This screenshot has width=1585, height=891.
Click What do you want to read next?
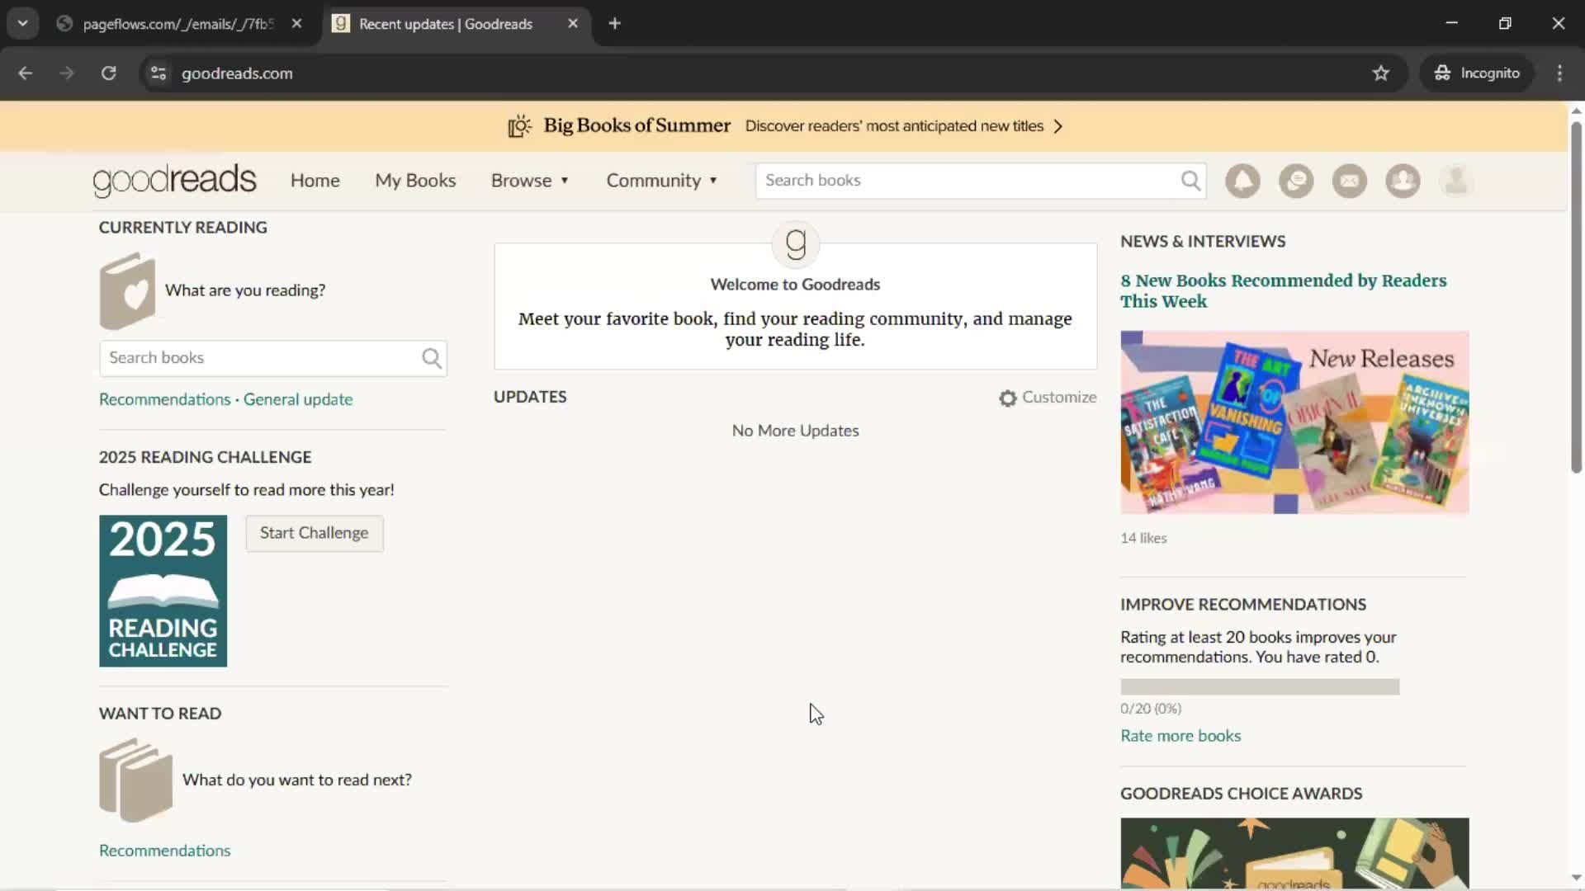297,780
